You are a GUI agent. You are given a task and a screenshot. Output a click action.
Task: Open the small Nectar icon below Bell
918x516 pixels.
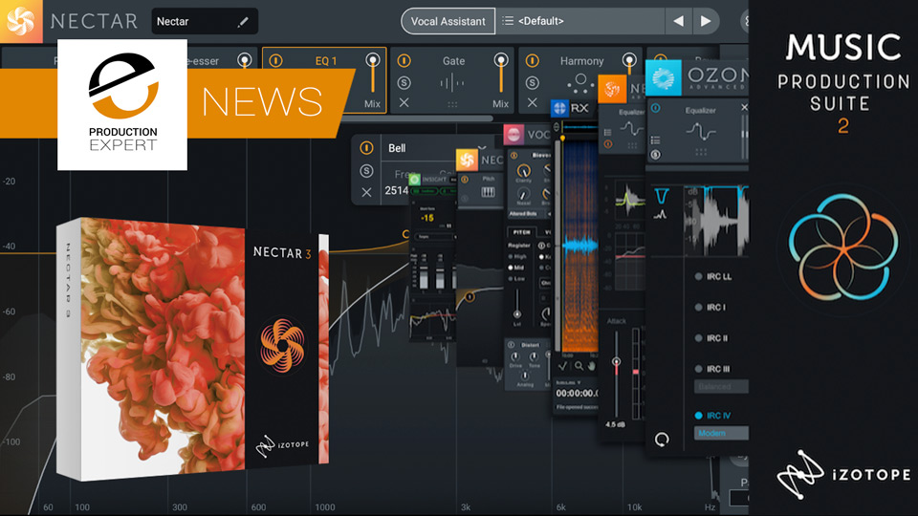[467, 160]
